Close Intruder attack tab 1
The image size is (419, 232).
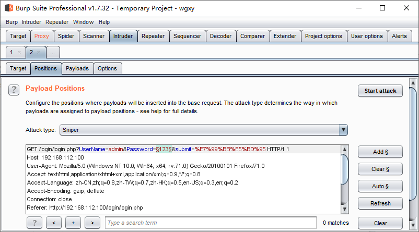click(19, 52)
